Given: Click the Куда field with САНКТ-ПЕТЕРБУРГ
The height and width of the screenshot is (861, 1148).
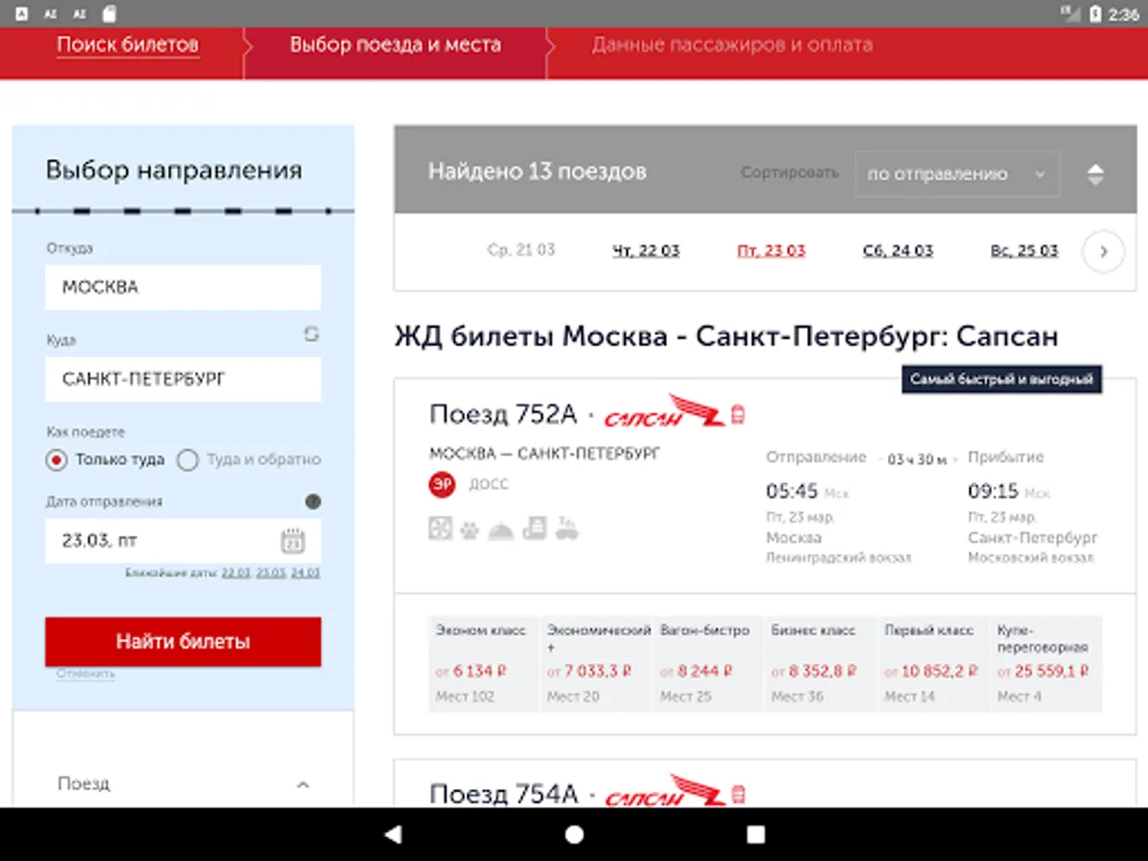Looking at the screenshot, I should click(183, 379).
